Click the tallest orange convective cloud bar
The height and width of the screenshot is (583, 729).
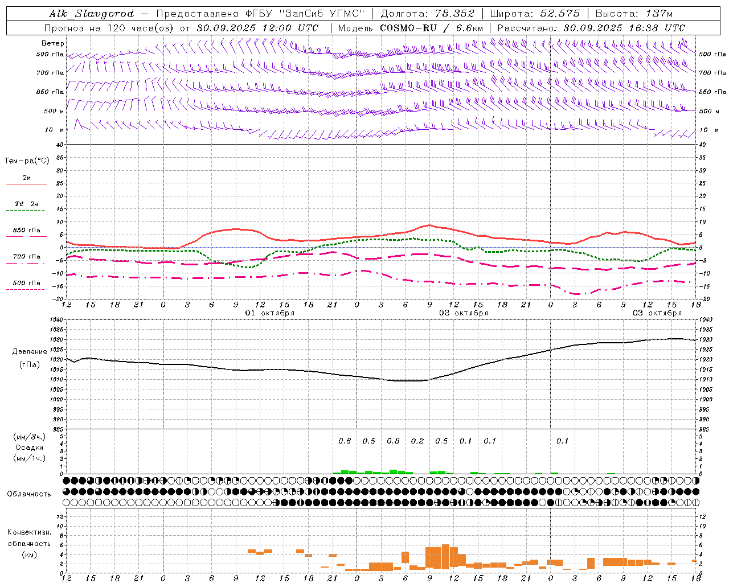tap(445, 557)
